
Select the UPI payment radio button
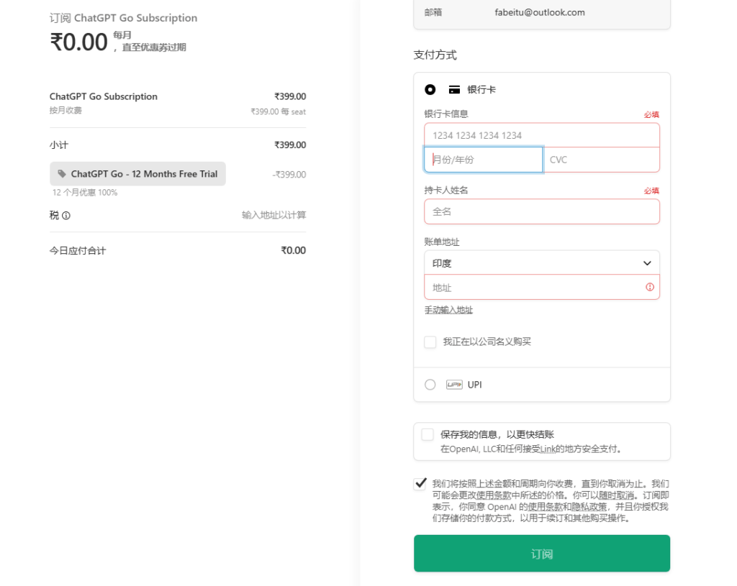(430, 385)
